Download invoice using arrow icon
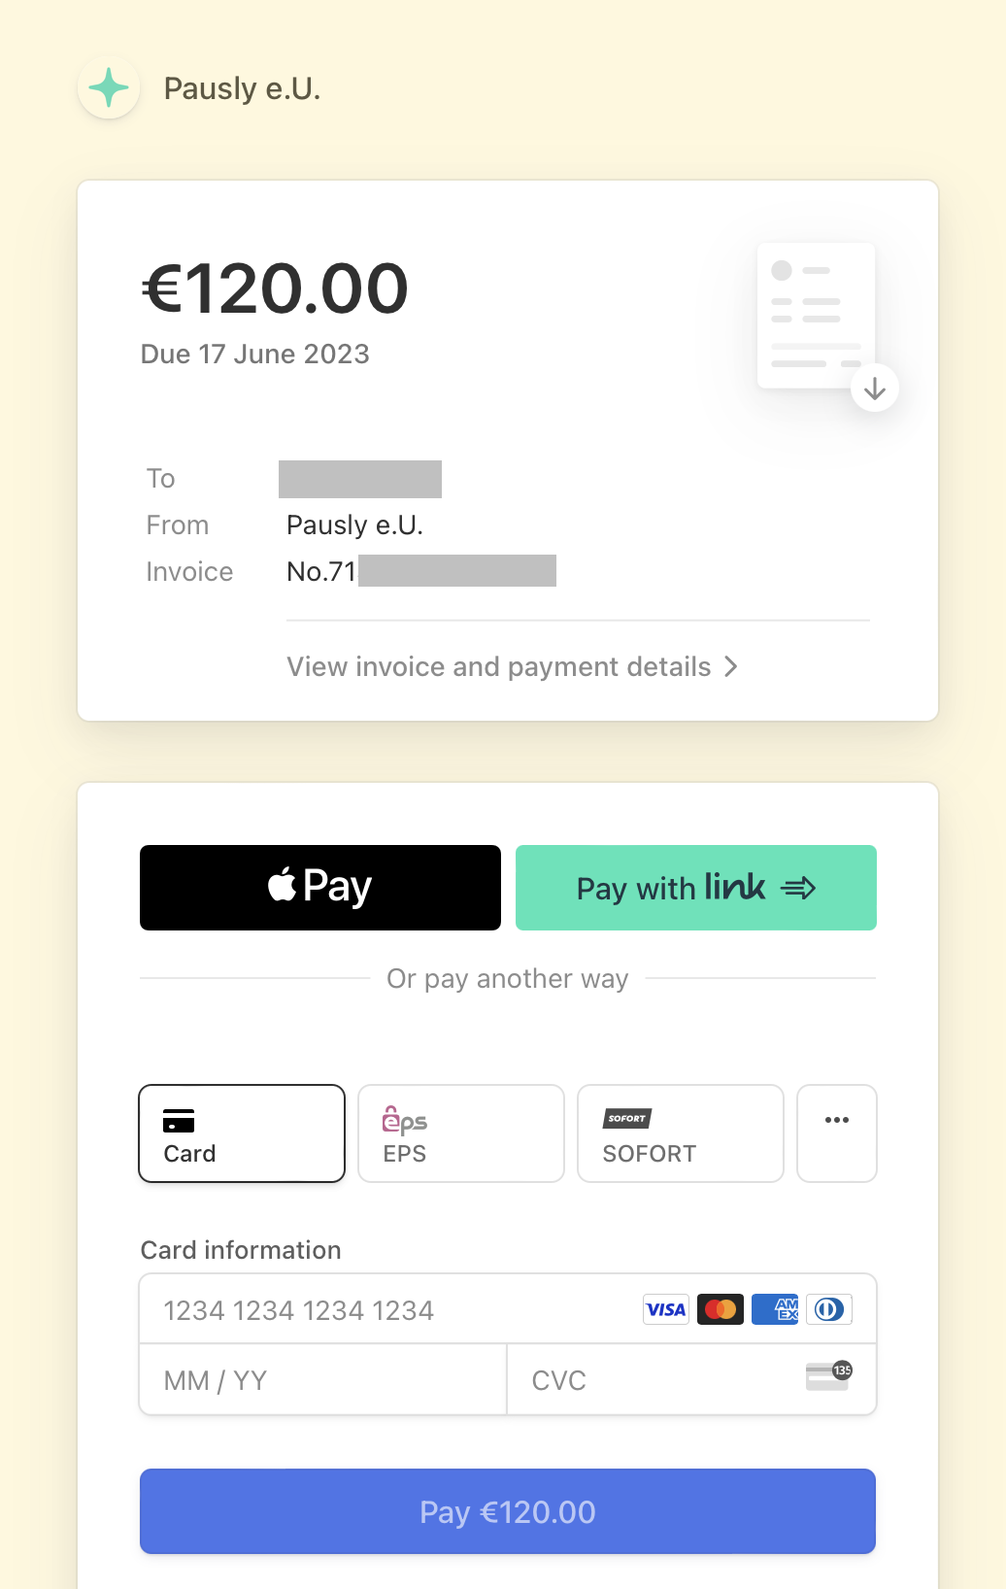Image resolution: width=1006 pixels, height=1589 pixels. 874,389
